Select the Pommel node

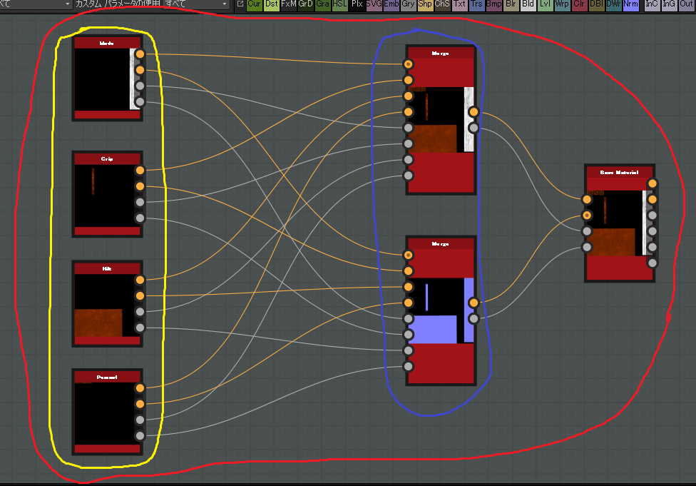(107, 412)
